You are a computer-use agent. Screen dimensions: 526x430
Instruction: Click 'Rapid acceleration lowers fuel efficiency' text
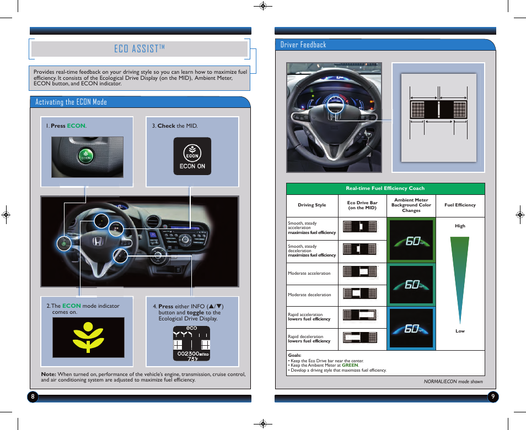tap(309, 317)
